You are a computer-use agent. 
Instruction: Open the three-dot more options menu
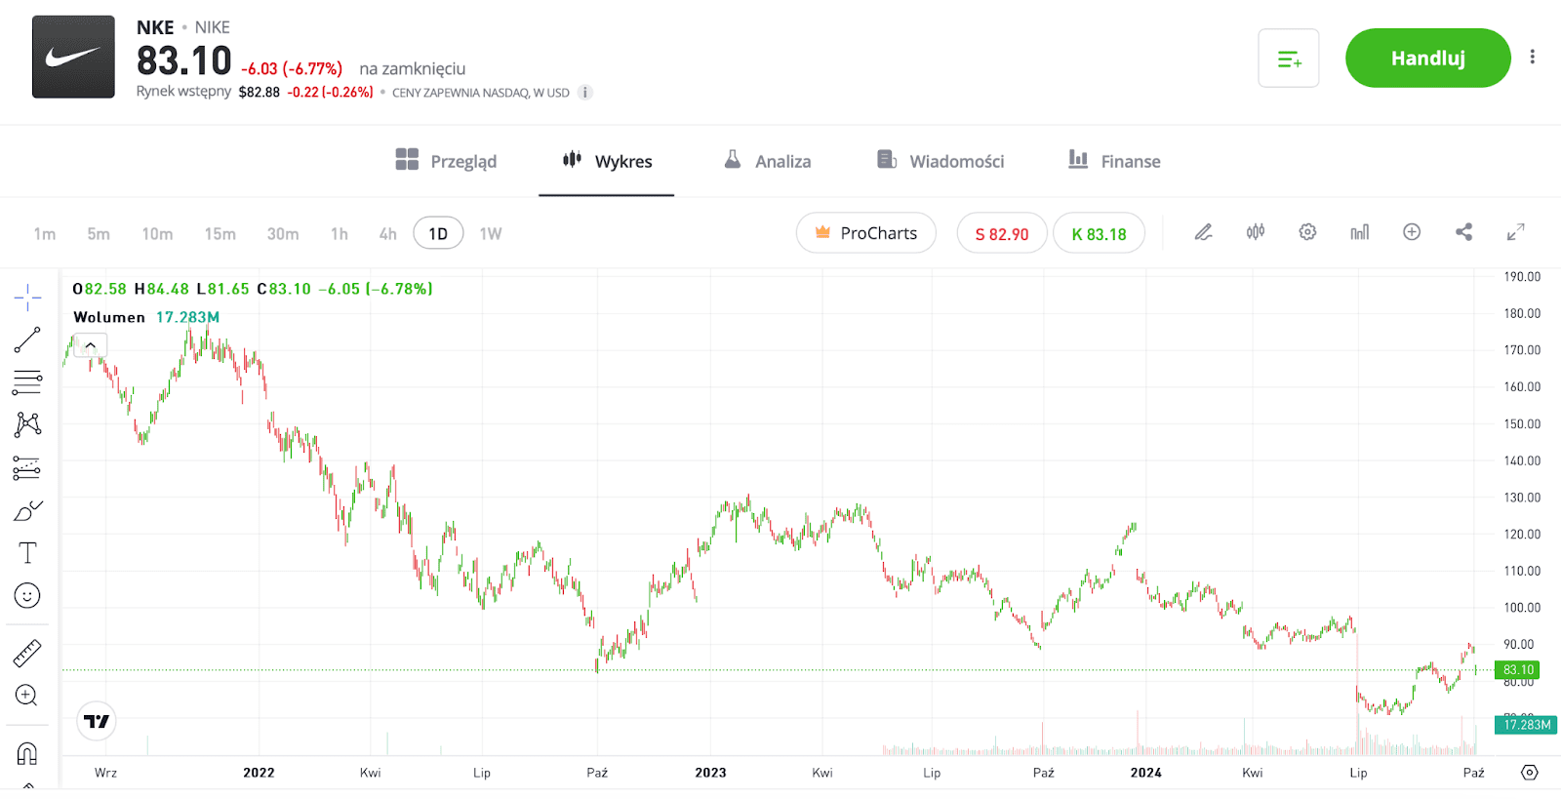(x=1533, y=58)
